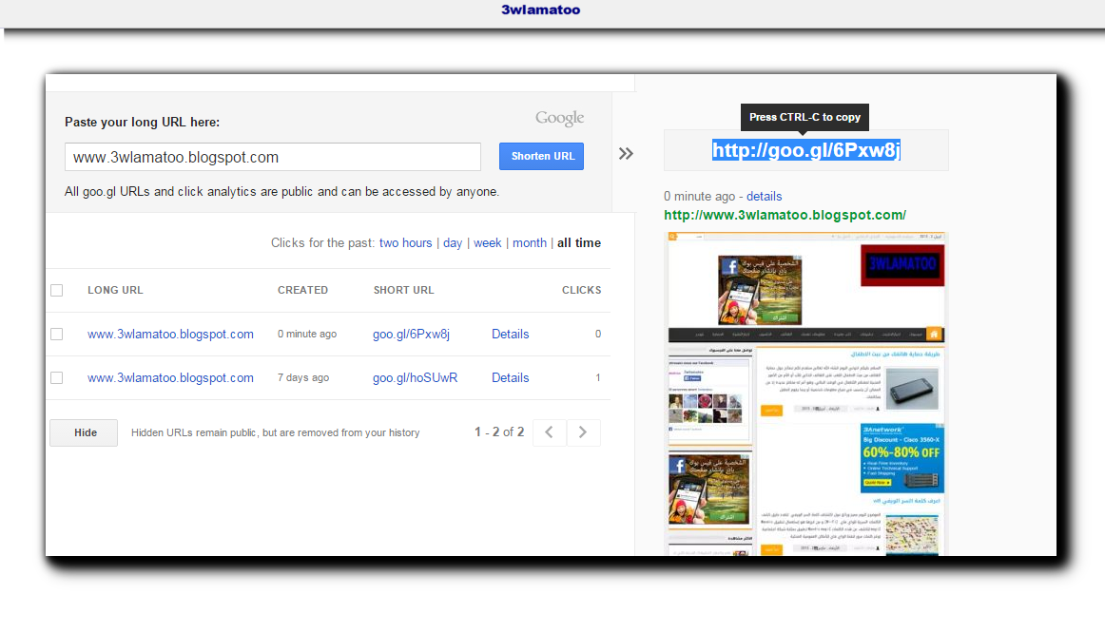The image size is (1105, 633).
Task: Click the 'Hidden URLs remain public' notice
Action: 276,432
